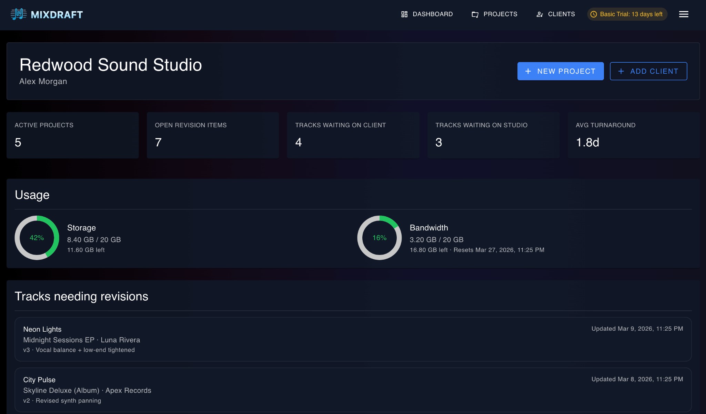Click the Clients person icon in the navbar
Screen dimensions: 706x414
tap(539, 14)
